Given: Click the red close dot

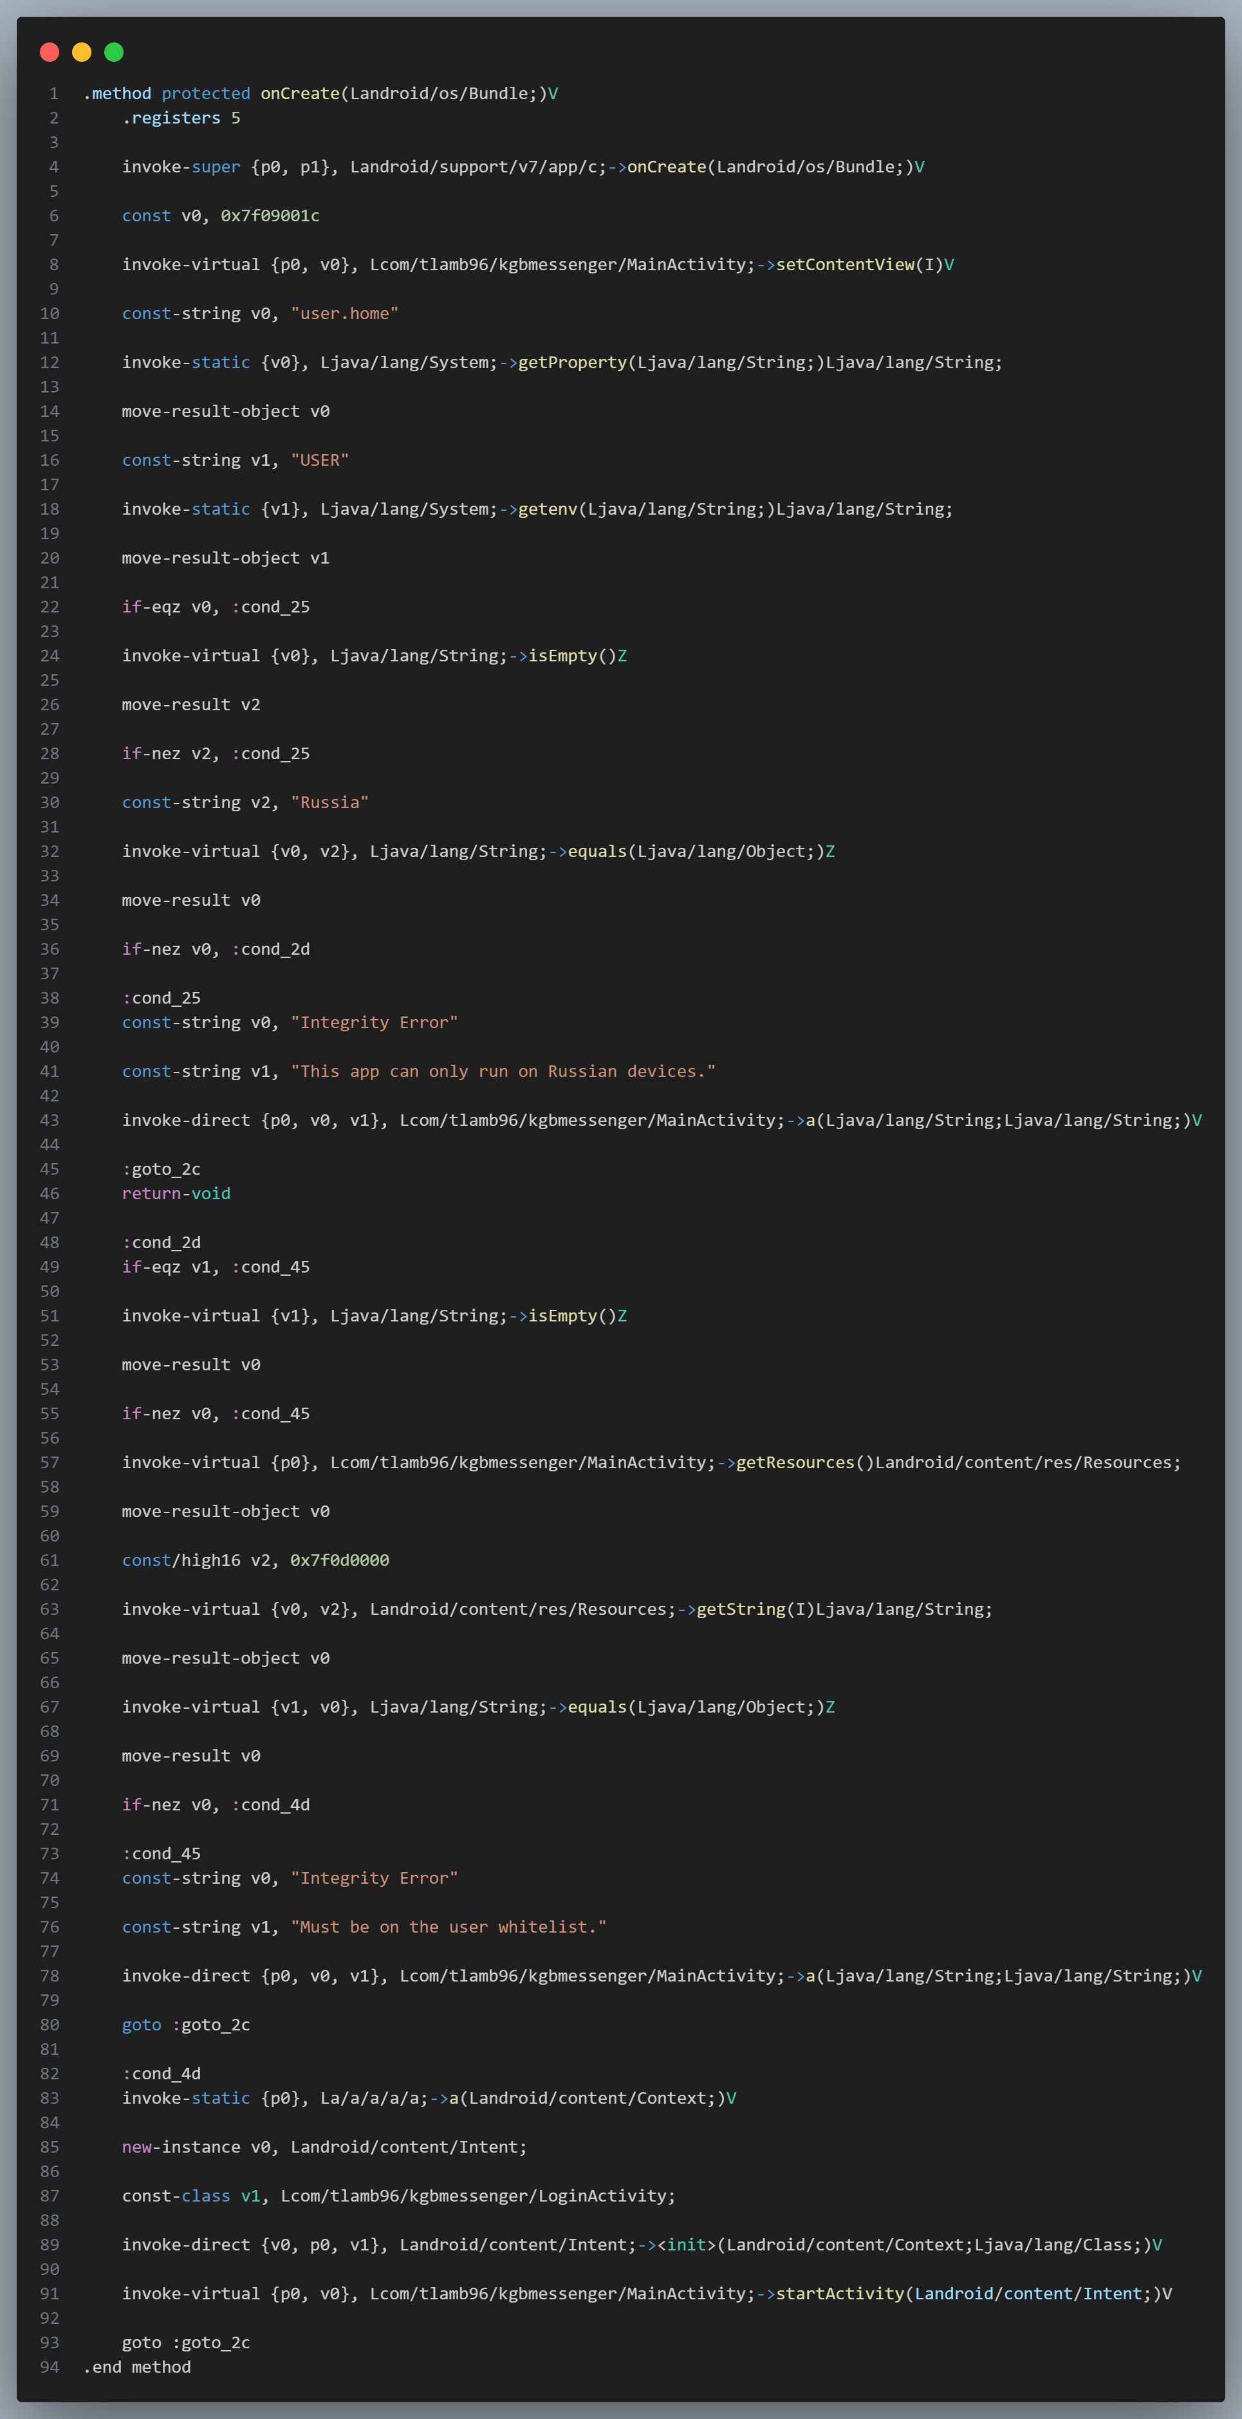Looking at the screenshot, I should 50,53.
